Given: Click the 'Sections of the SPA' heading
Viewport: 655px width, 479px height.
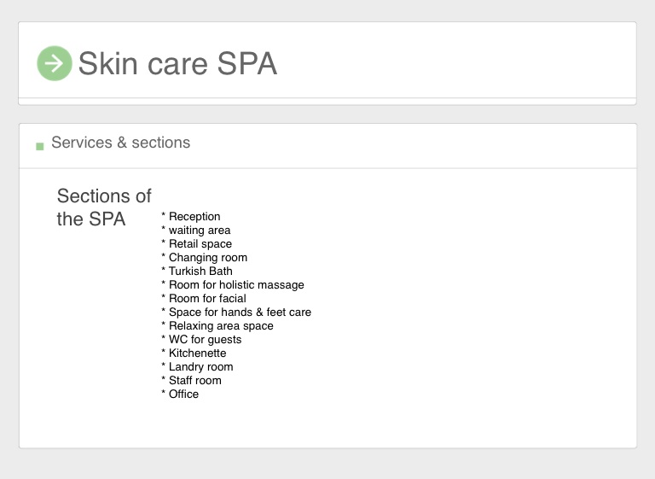Looking at the screenshot, I should click(103, 207).
